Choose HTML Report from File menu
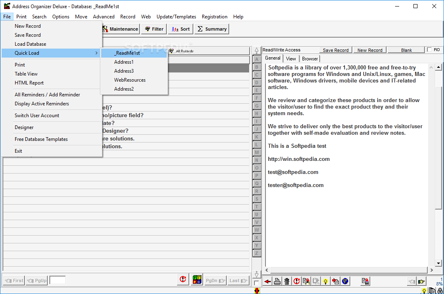The image size is (444, 294). (51, 83)
